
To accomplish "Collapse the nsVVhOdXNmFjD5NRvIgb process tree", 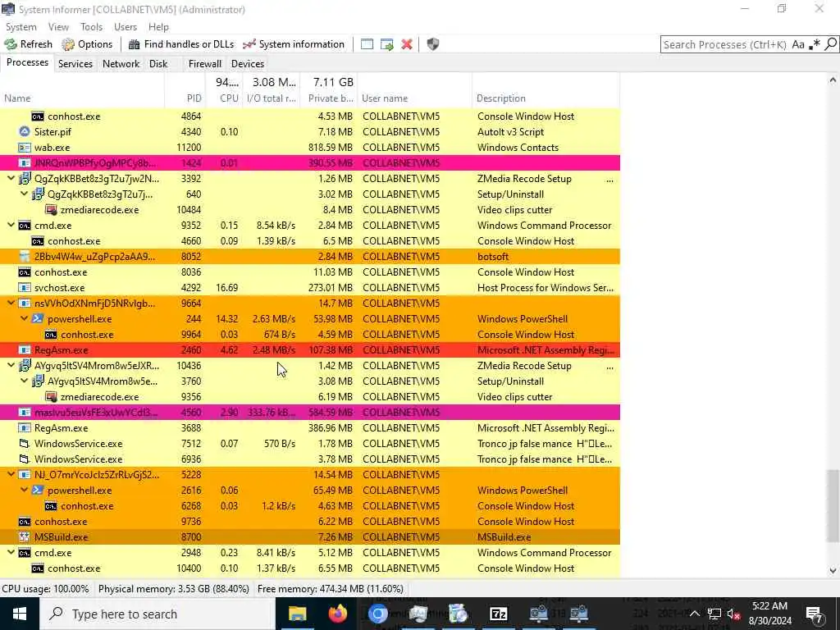I will click(x=11, y=303).
